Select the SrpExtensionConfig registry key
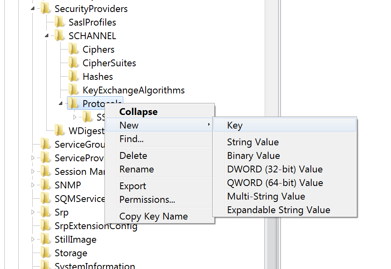Viewport: 391px width, 269px height. pyautogui.click(x=96, y=226)
